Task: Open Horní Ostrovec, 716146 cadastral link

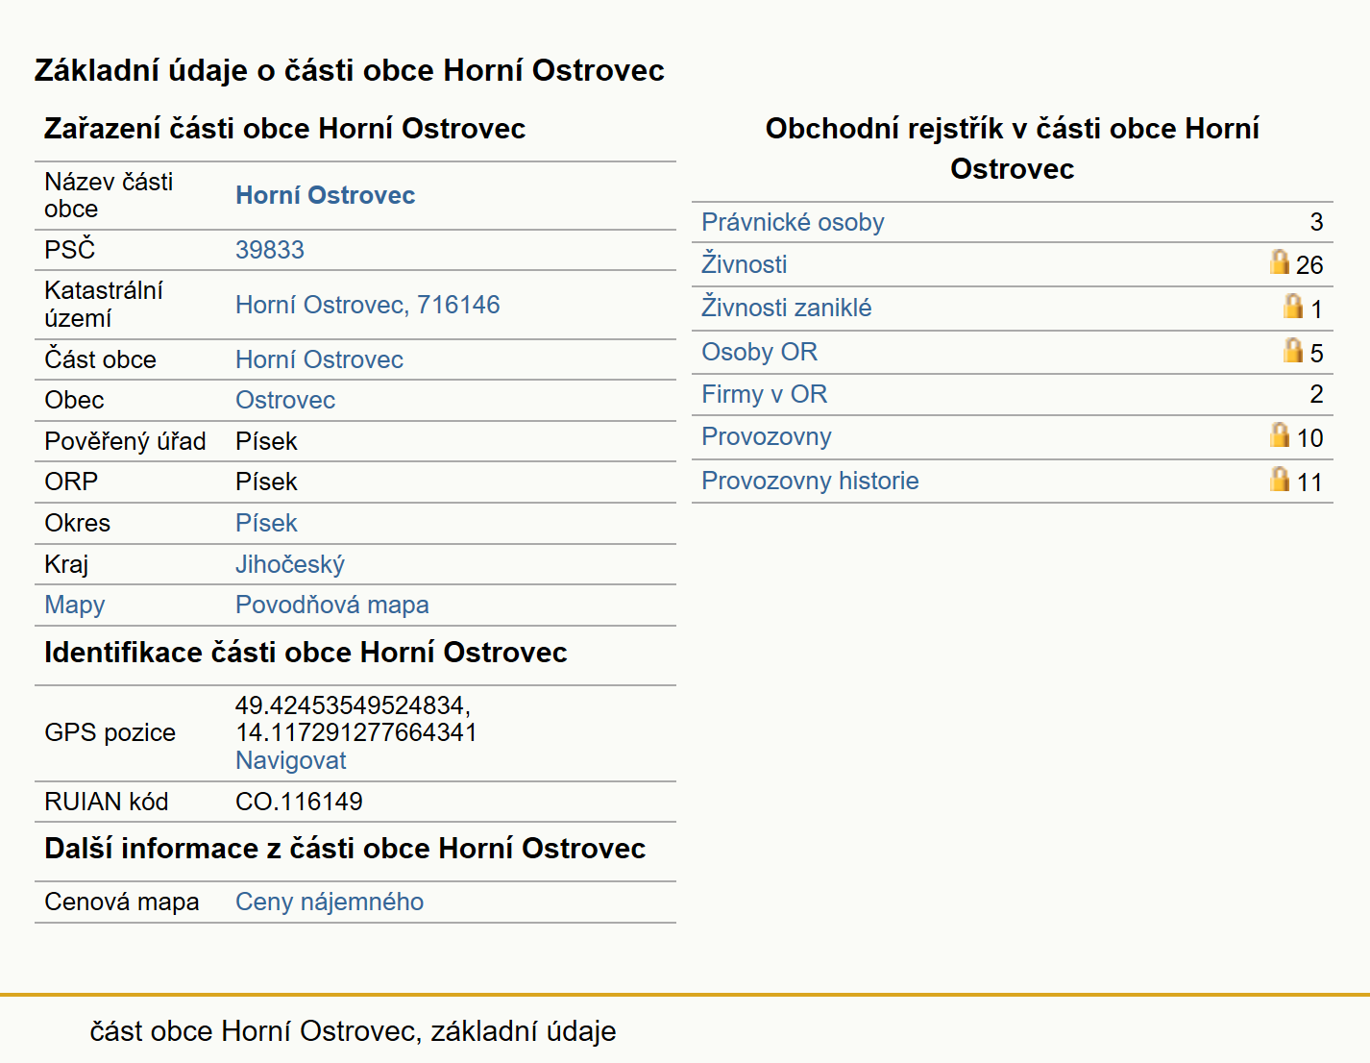Action: tap(368, 305)
